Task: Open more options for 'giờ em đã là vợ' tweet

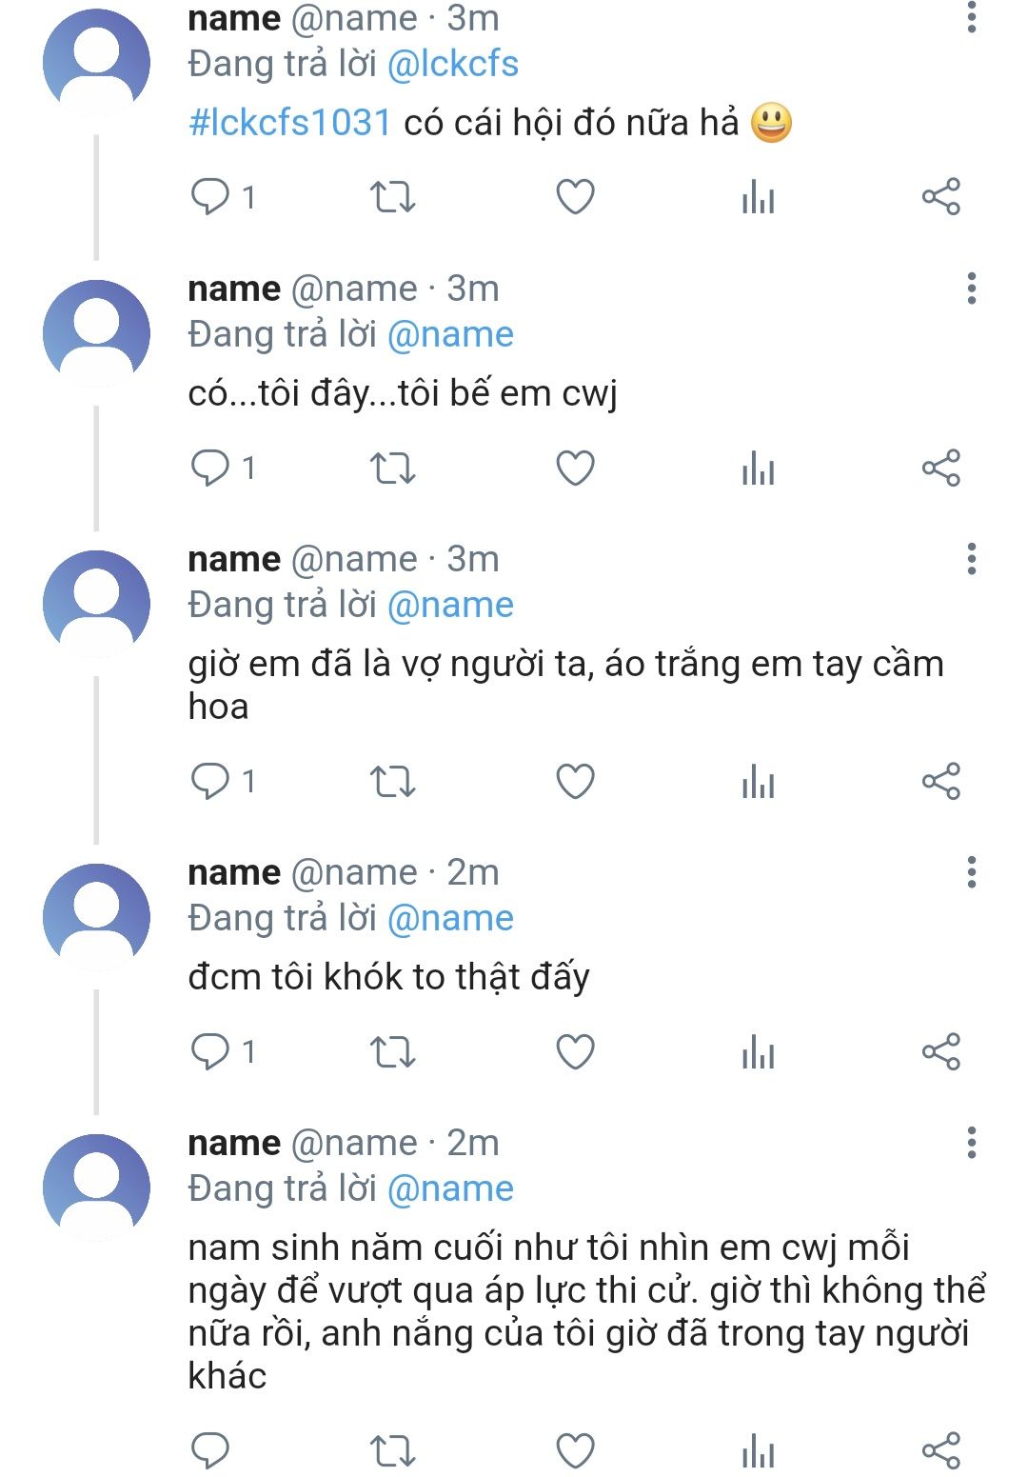Action: 971,559
